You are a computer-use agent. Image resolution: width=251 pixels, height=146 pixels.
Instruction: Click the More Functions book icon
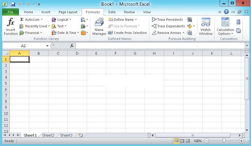(83, 33)
